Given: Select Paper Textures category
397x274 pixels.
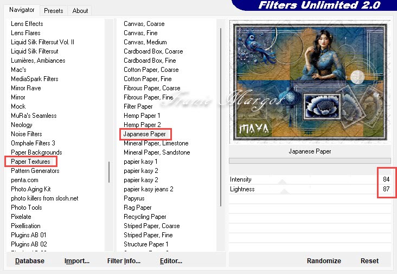Looking at the screenshot, I should [x=30, y=162].
